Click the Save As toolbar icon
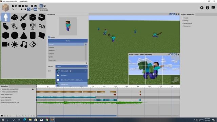This screenshot has width=217, height=122. point(26,6)
